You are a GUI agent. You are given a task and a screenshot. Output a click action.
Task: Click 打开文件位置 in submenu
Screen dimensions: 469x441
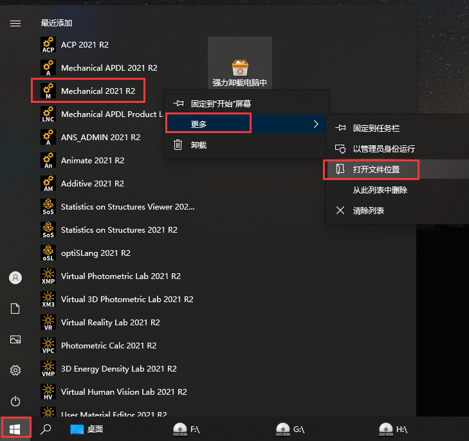(398, 170)
